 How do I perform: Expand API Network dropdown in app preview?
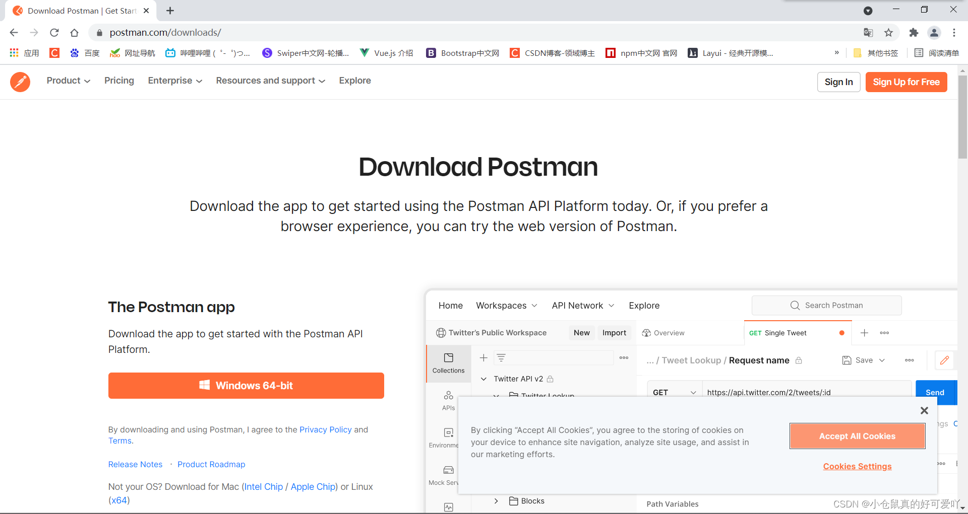tap(583, 306)
